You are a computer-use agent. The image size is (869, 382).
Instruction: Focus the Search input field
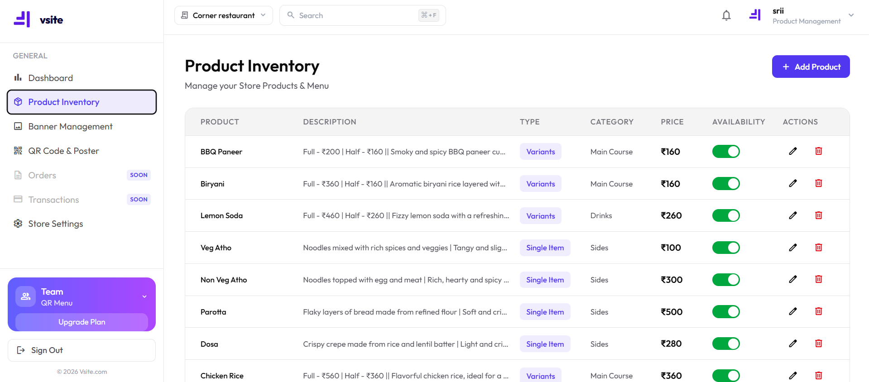pos(362,15)
